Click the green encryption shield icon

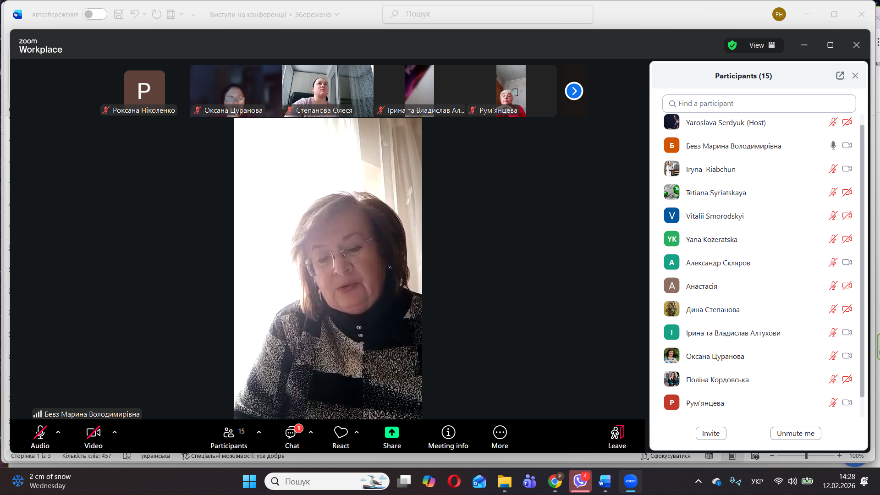pyautogui.click(x=732, y=45)
